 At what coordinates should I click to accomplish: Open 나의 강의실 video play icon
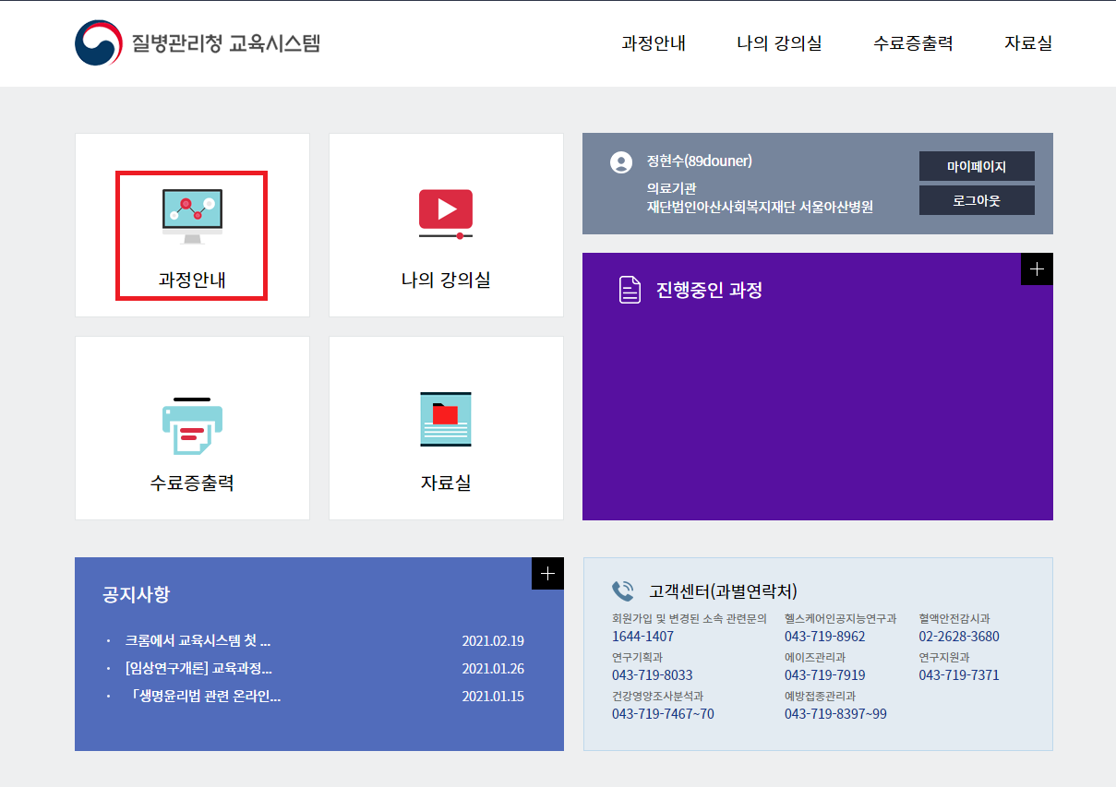[x=446, y=214]
